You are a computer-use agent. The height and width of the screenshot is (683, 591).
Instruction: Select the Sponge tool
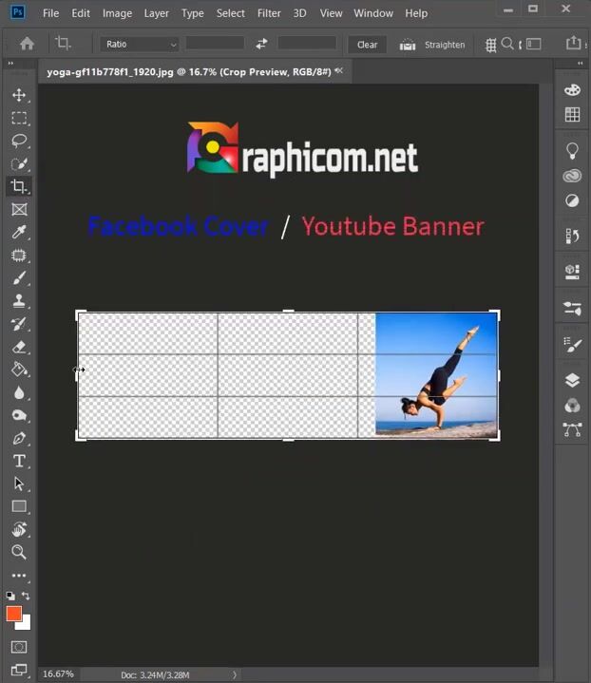click(19, 415)
